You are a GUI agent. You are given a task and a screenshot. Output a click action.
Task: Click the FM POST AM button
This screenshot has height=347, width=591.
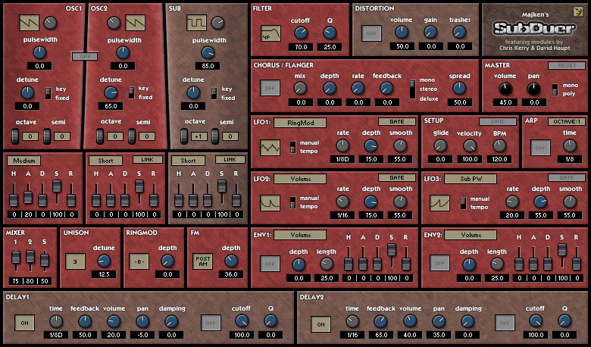[203, 261]
